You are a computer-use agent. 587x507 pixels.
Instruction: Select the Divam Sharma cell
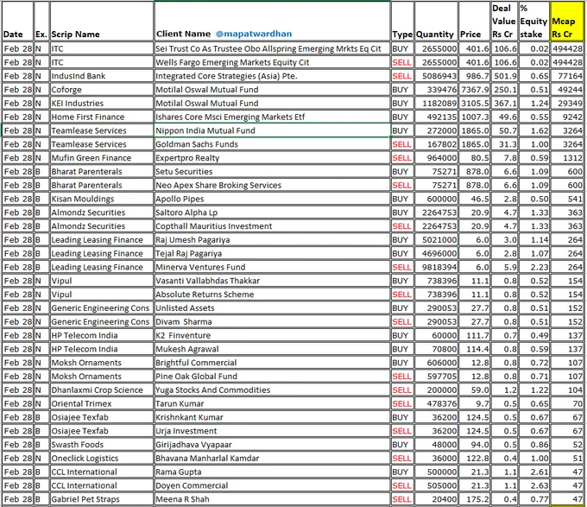(x=272, y=322)
